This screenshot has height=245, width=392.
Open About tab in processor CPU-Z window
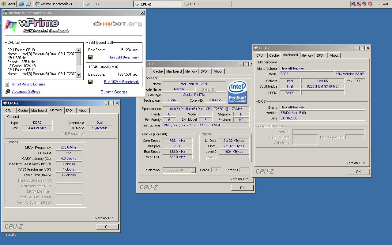(x=218, y=71)
